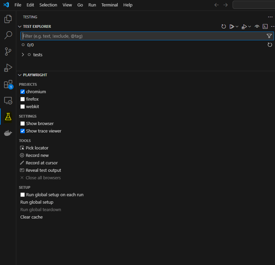Viewport: 275px width, 265px height.
Task: Focus the test filter text field
Action: click(143, 36)
